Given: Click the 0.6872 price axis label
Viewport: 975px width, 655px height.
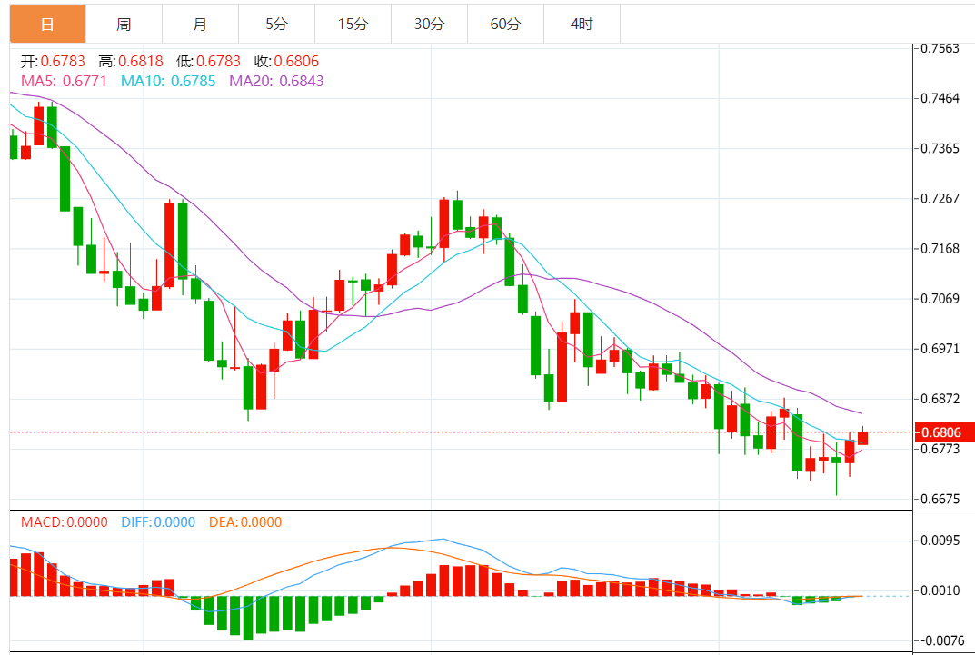Looking at the screenshot, I should 940,399.
